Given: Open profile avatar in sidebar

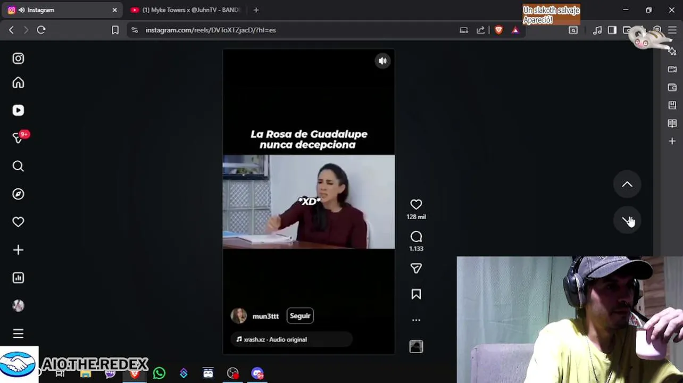Looking at the screenshot, I should (x=18, y=305).
